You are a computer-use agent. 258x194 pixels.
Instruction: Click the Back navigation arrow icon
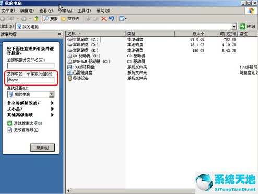coord(3,19)
